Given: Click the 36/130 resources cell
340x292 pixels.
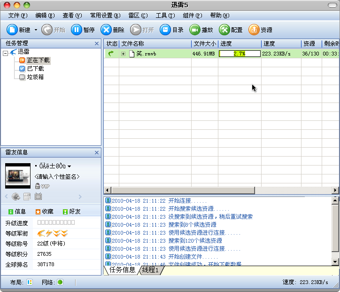Looking at the screenshot, I should tap(311, 54).
